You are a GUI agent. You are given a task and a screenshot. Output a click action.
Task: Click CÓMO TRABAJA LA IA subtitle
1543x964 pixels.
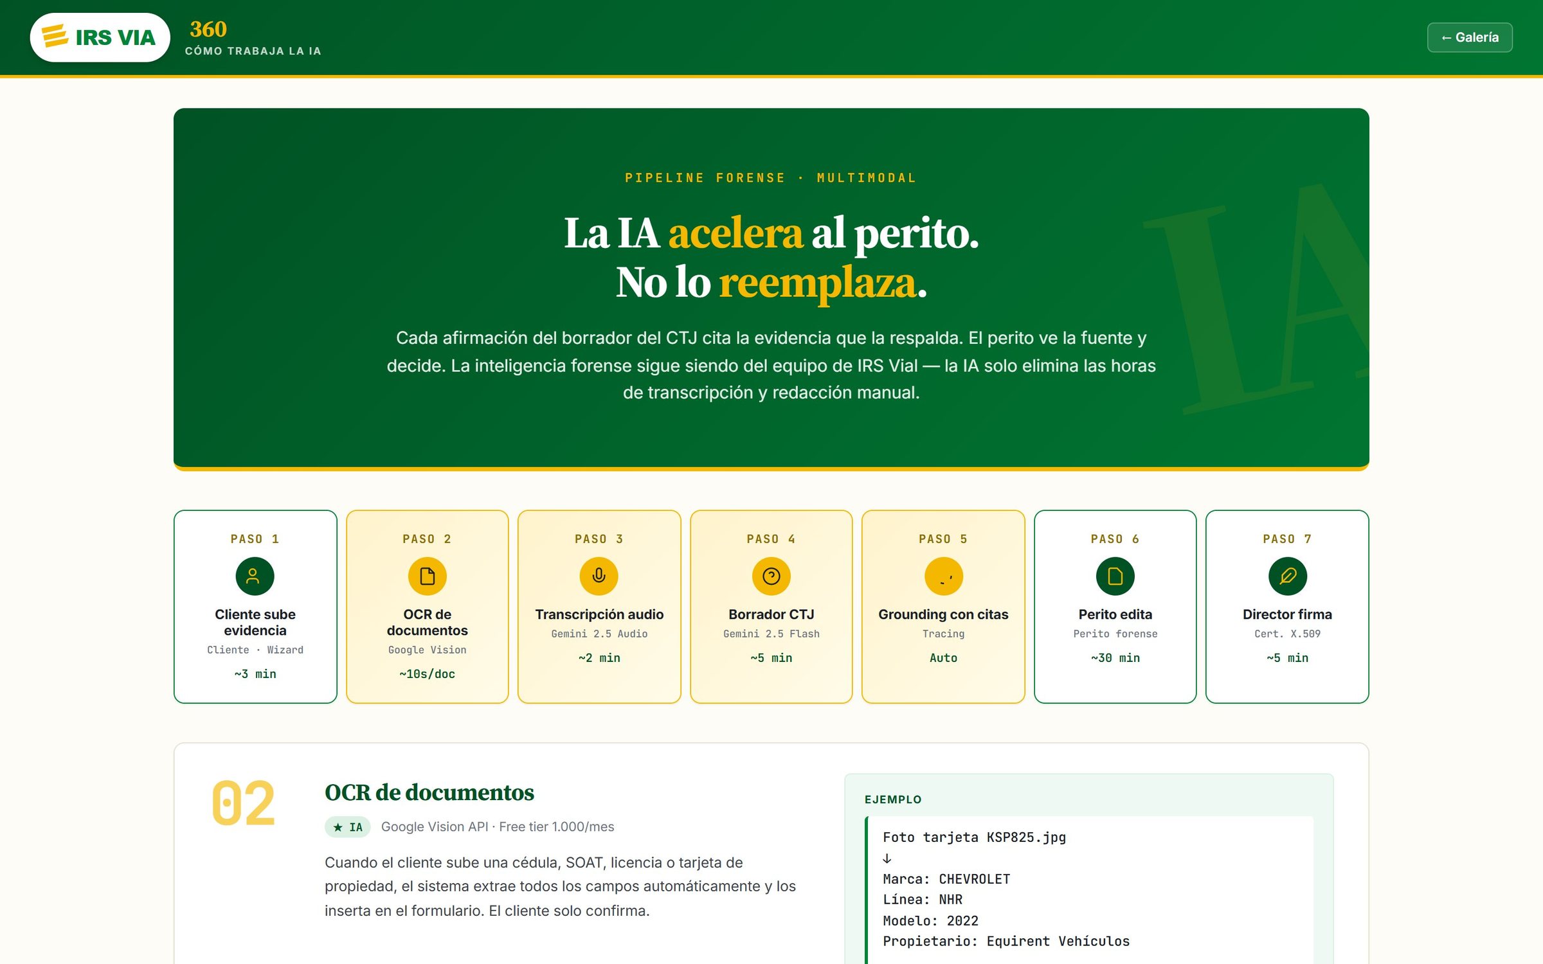click(x=253, y=51)
